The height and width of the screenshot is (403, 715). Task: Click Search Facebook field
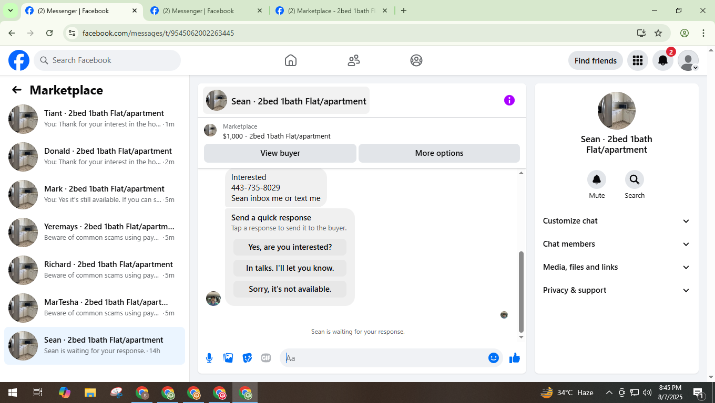(x=107, y=60)
